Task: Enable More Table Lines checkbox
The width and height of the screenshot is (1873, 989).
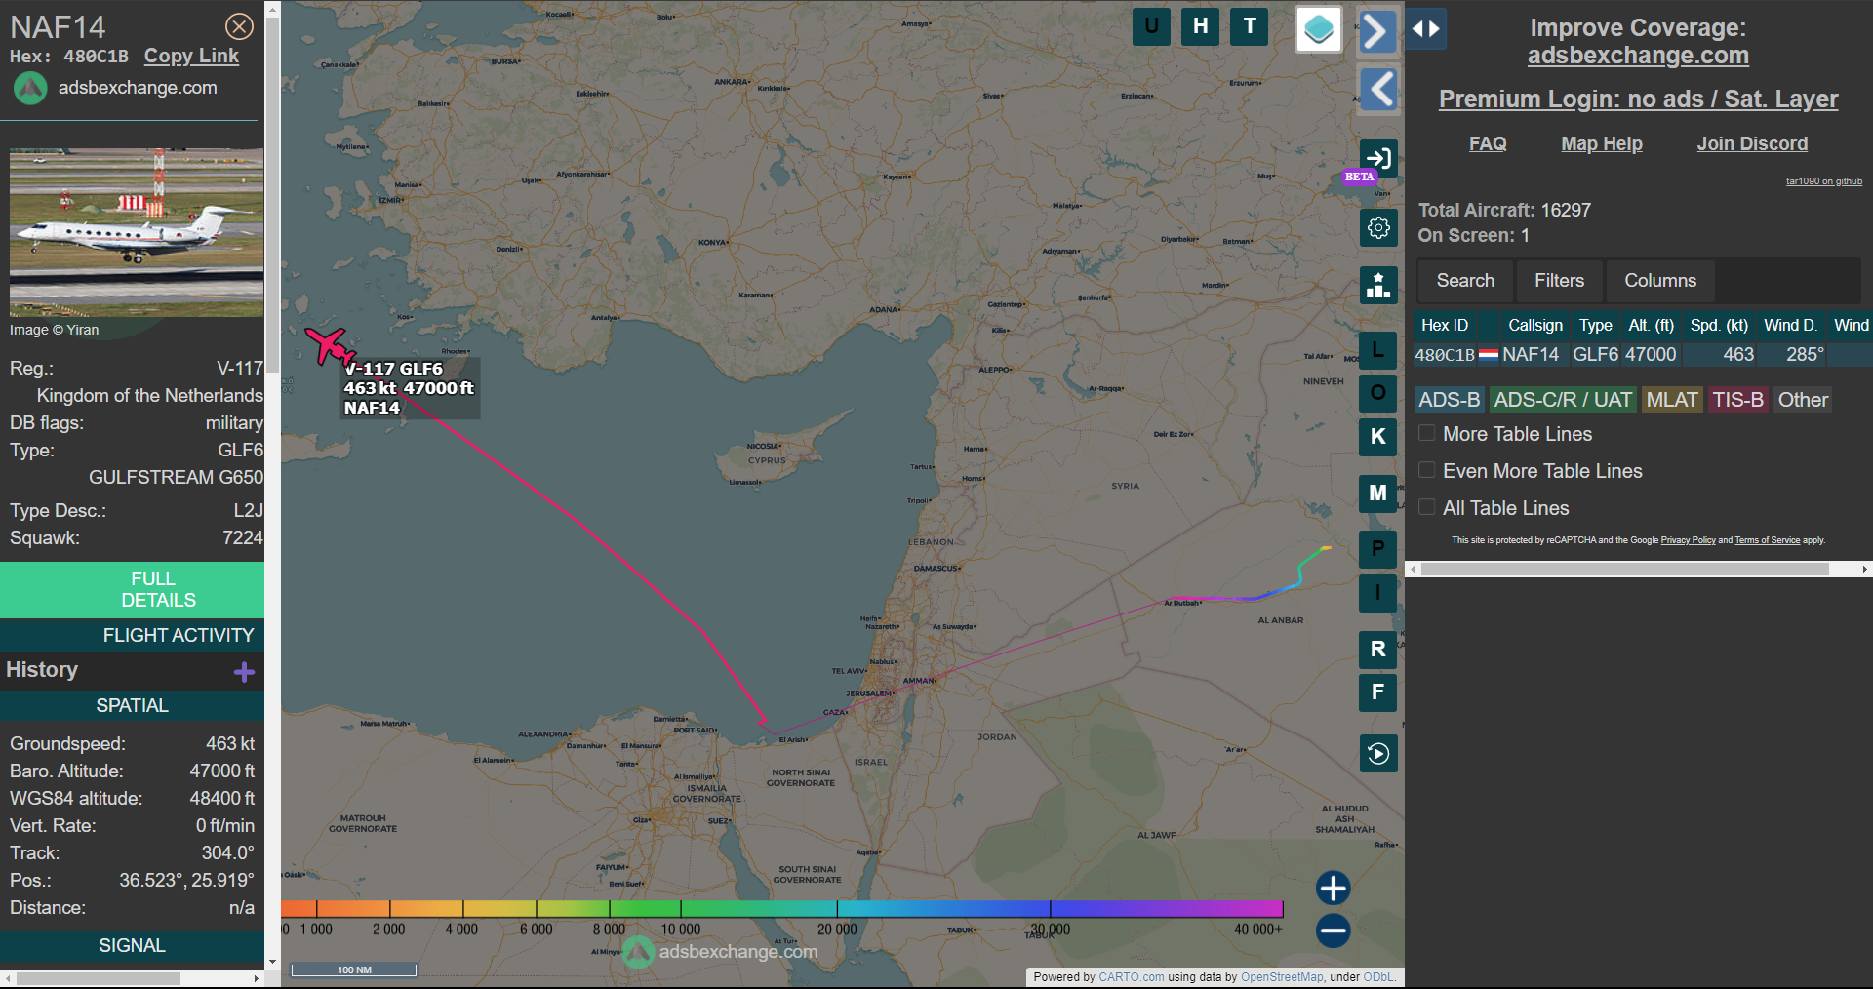Action: coord(1426,433)
